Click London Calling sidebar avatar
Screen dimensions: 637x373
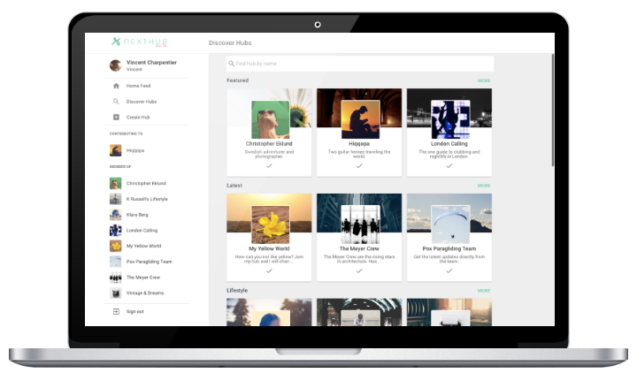point(115,231)
